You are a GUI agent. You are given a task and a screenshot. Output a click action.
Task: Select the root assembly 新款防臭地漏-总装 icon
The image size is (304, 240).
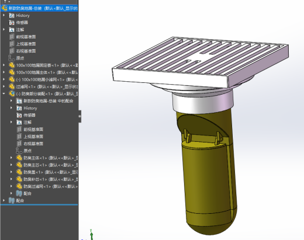[4, 8]
